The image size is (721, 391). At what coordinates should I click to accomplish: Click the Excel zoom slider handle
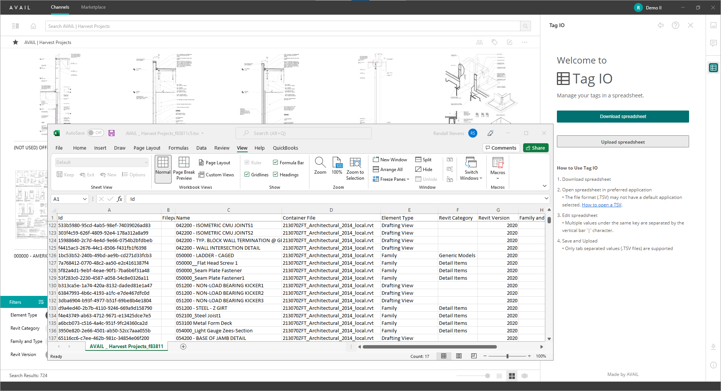[x=507, y=356]
